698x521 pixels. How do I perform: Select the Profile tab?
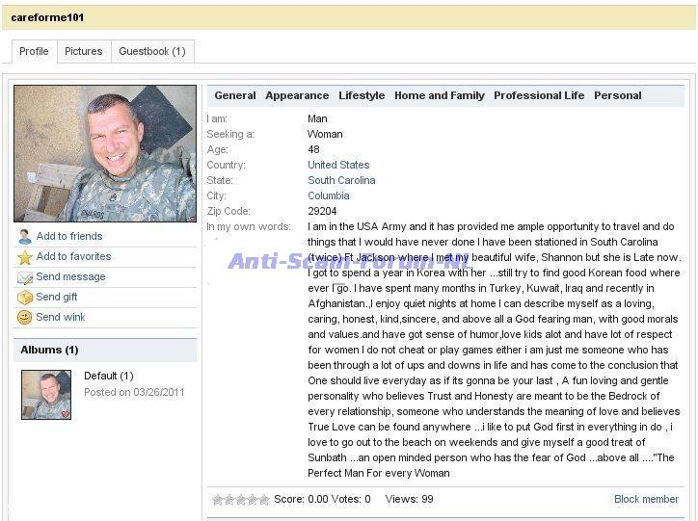(x=34, y=52)
